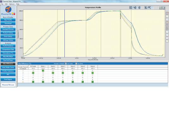Toggle the bottom channel box beside the chart
Viewport: 169px width, 121px height.
167,41
